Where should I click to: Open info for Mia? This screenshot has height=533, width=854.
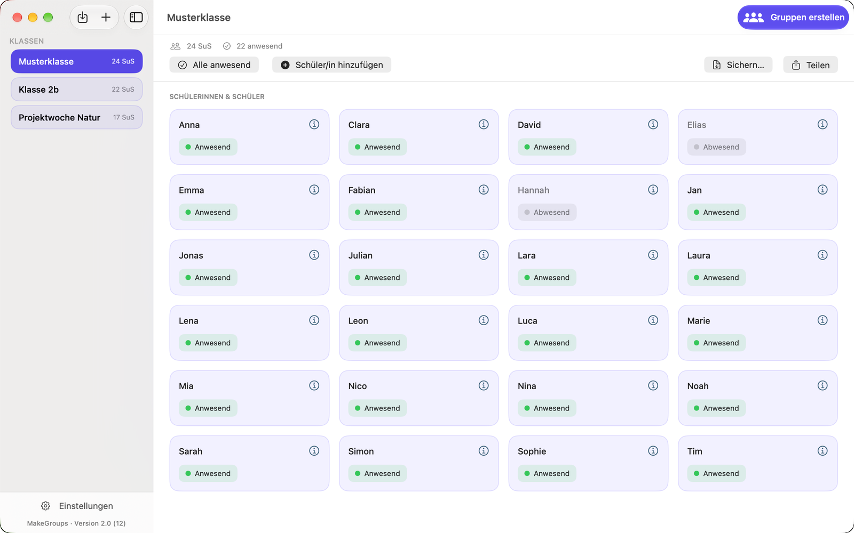[314, 385]
